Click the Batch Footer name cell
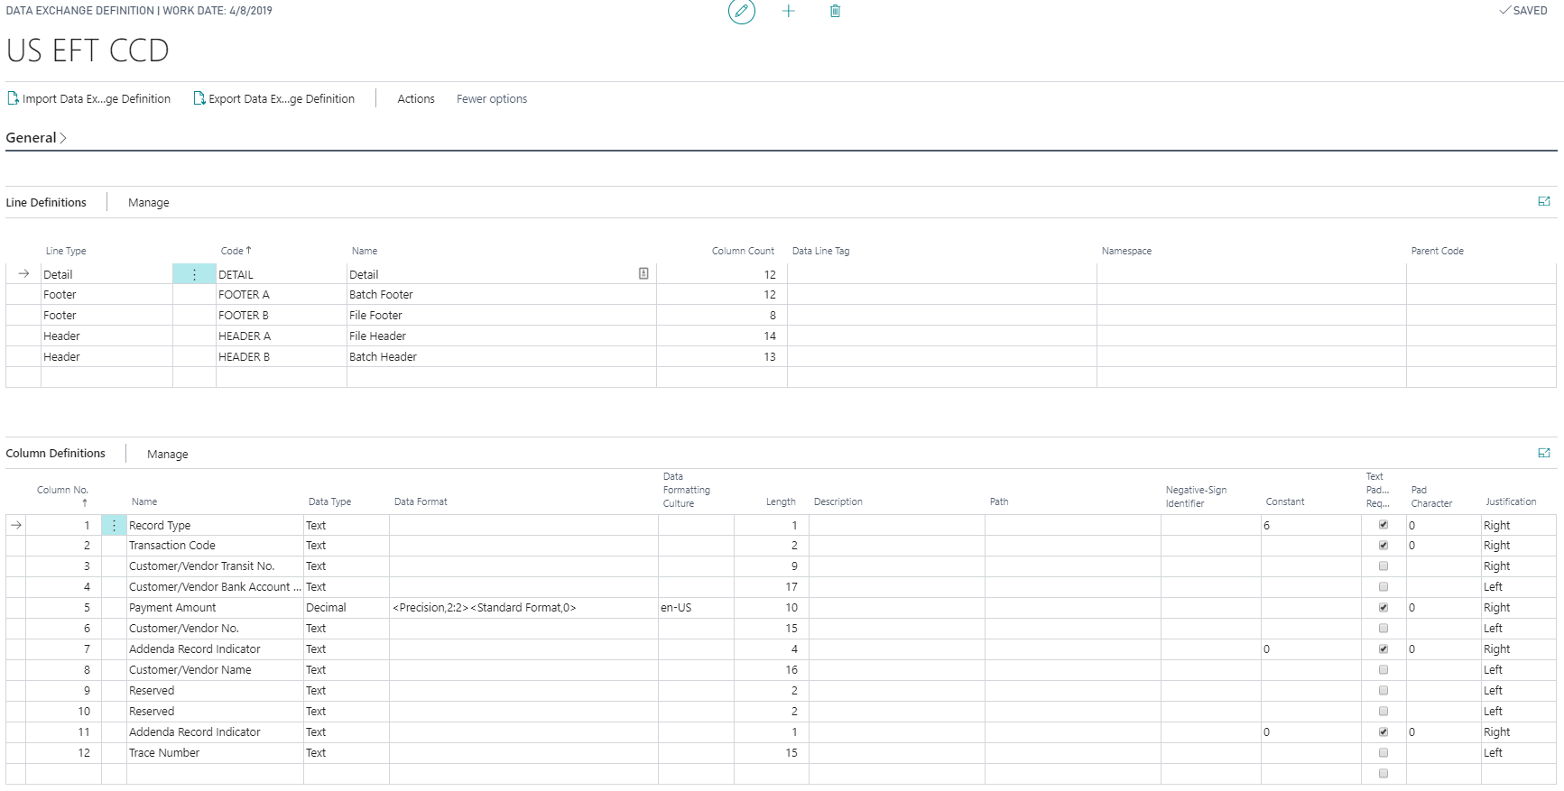 [502, 295]
